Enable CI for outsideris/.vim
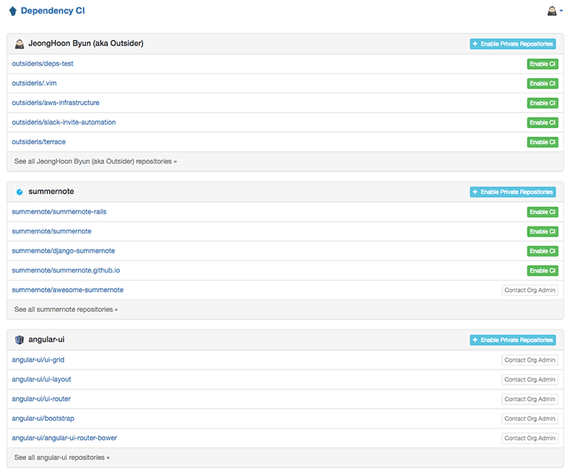576x473 pixels. (x=542, y=84)
